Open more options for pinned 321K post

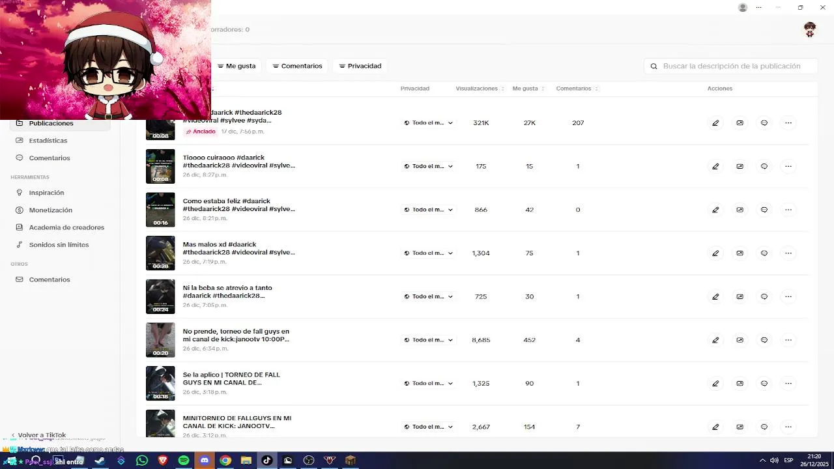(788, 122)
